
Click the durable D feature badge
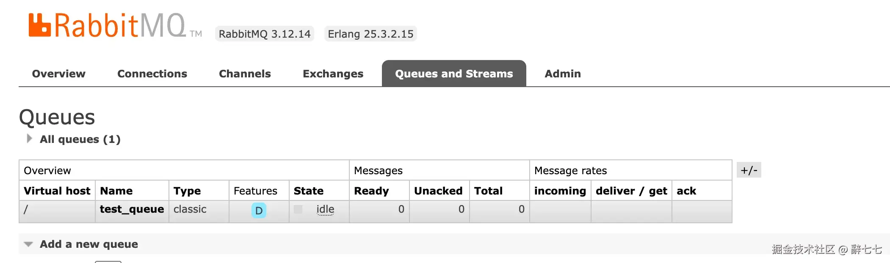(x=259, y=210)
